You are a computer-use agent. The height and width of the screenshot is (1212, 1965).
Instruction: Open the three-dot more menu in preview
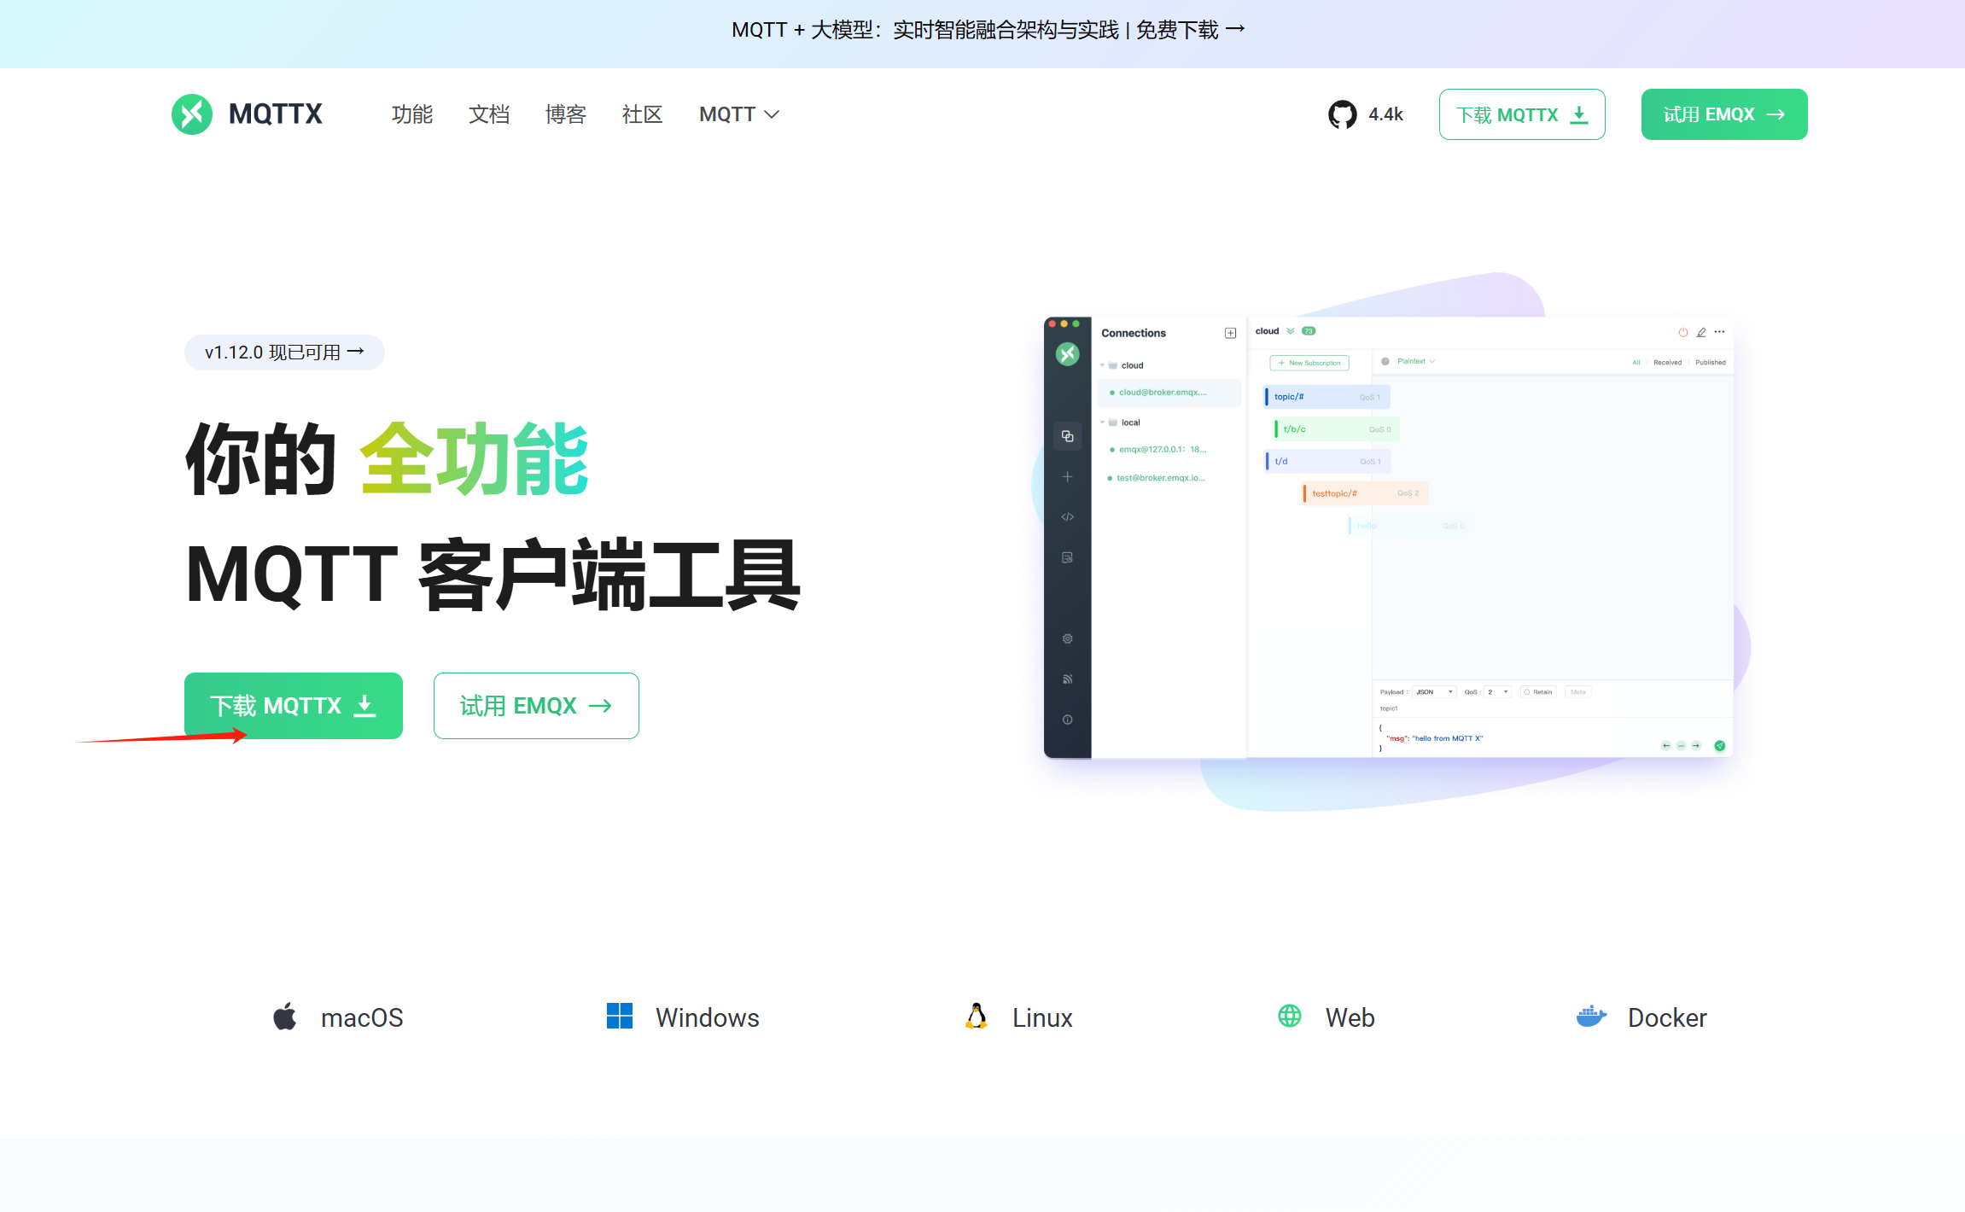coord(1719,332)
